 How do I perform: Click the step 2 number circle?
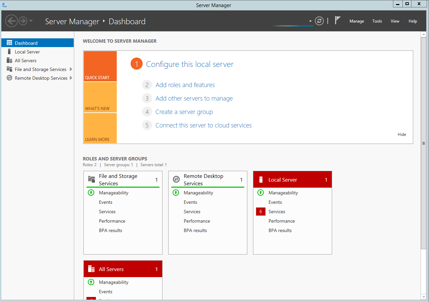point(147,85)
